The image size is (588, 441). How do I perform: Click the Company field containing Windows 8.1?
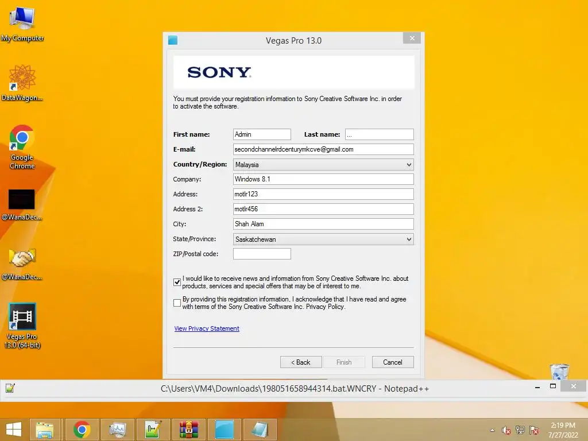coord(323,179)
